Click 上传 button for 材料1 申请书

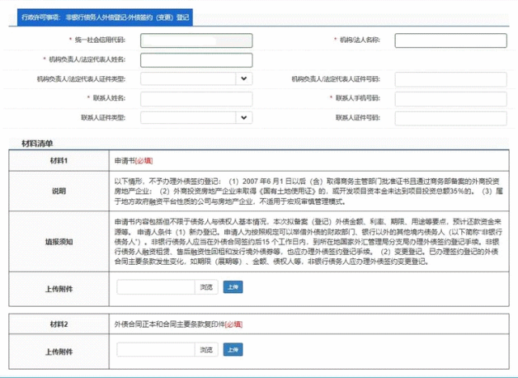[233, 287]
